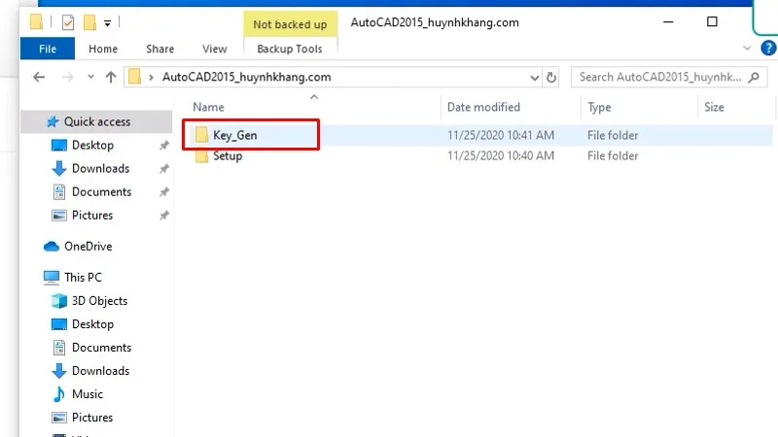Select the Setup folder
The width and height of the screenshot is (778, 437).
click(228, 156)
